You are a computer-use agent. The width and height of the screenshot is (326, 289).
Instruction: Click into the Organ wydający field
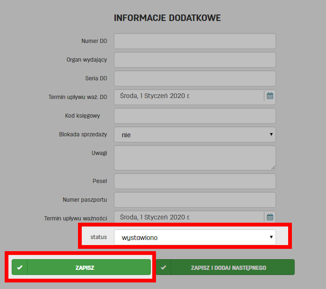(x=195, y=60)
